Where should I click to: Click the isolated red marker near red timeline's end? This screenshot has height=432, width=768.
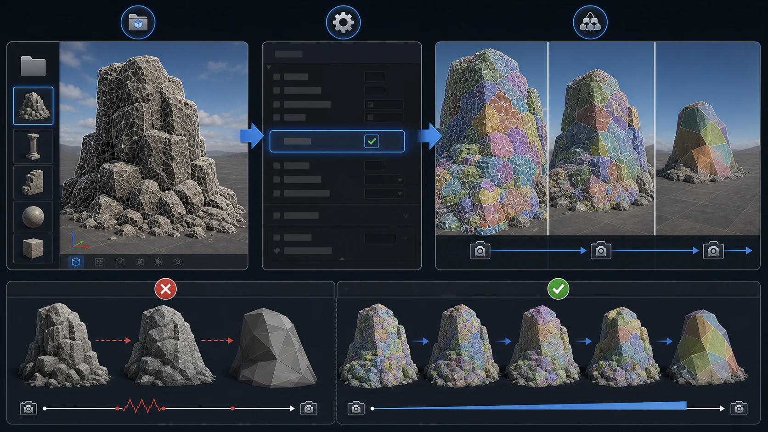click(233, 408)
